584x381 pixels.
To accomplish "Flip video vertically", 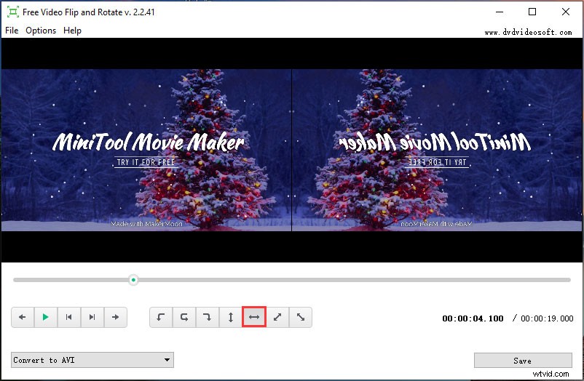I will pos(231,317).
